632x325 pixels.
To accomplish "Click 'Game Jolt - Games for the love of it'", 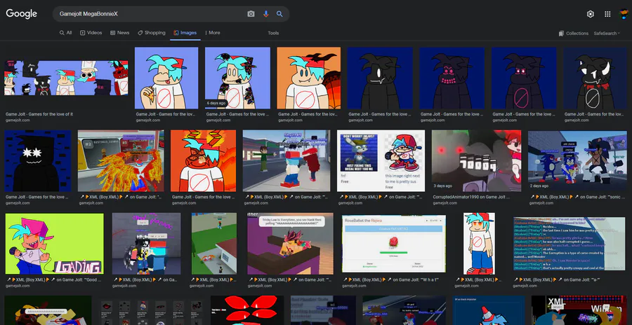I will (39, 114).
